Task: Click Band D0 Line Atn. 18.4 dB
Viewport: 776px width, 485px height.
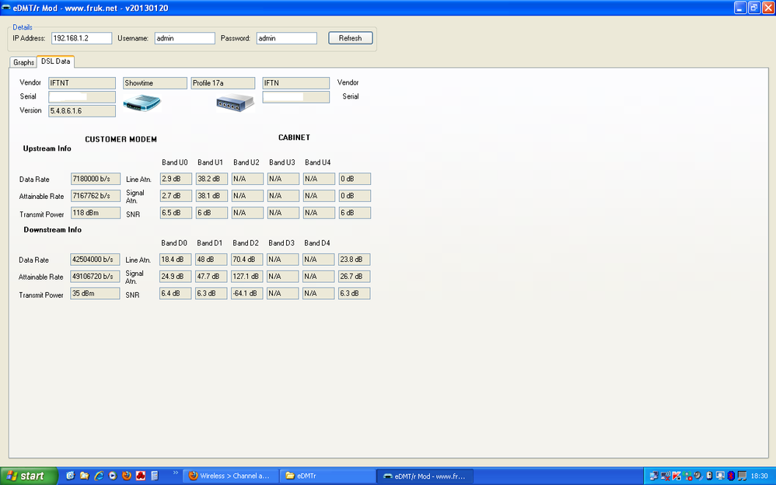Action: click(x=175, y=260)
